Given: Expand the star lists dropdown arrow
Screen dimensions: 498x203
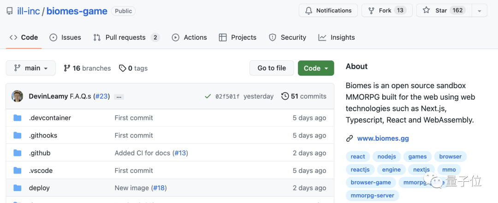Looking at the screenshot, I should click(x=480, y=11).
